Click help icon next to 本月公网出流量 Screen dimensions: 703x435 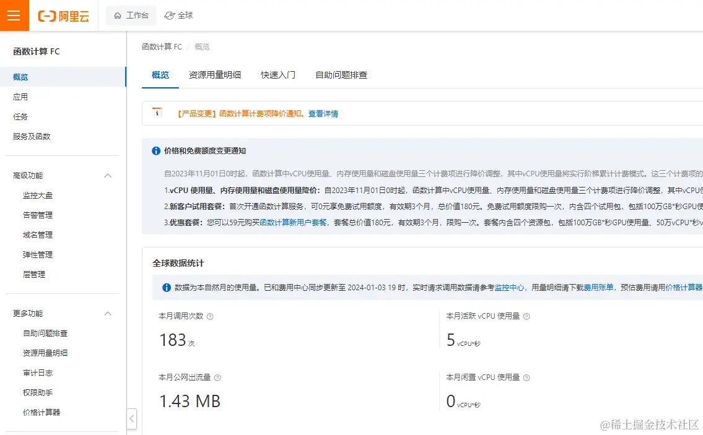pos(217,377)
